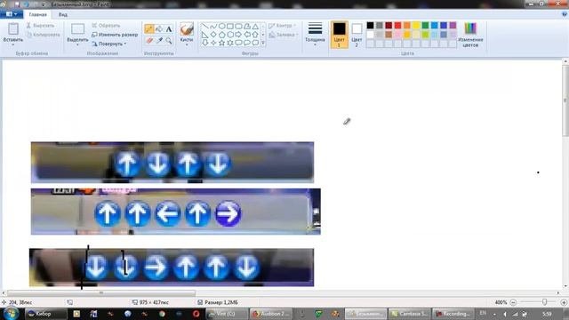Open the Rotate (Повернуть) dropdown
This screenshot has height=320, width=569.
[x=108, y=44]
